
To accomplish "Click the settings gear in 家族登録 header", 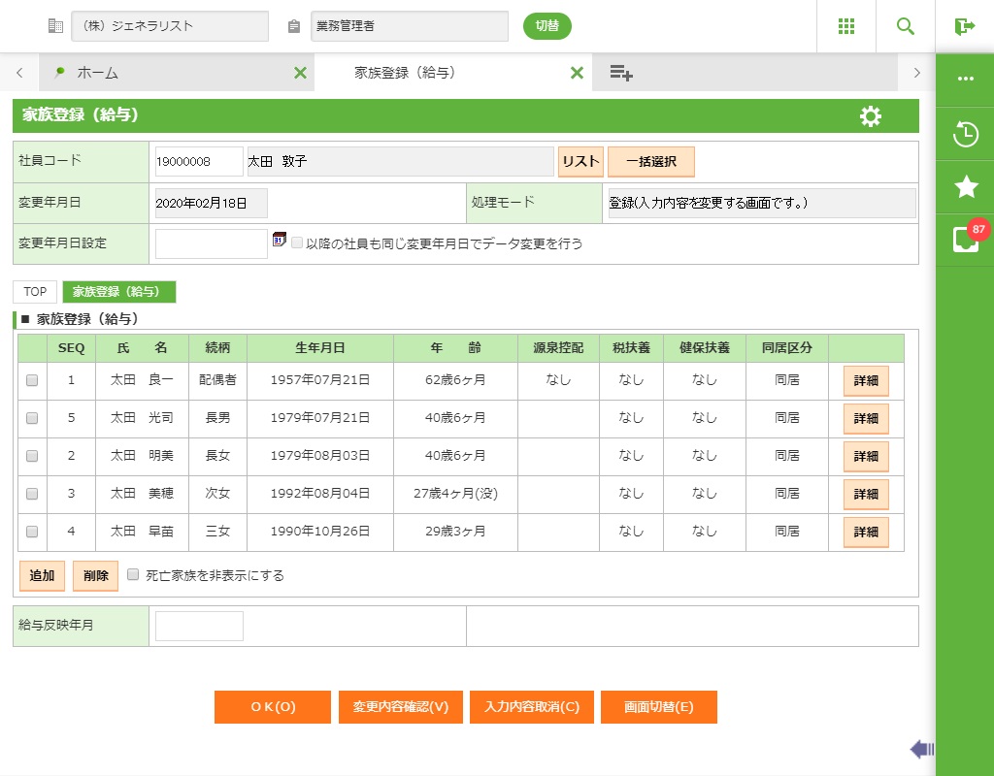I will [x=871, y=116].
